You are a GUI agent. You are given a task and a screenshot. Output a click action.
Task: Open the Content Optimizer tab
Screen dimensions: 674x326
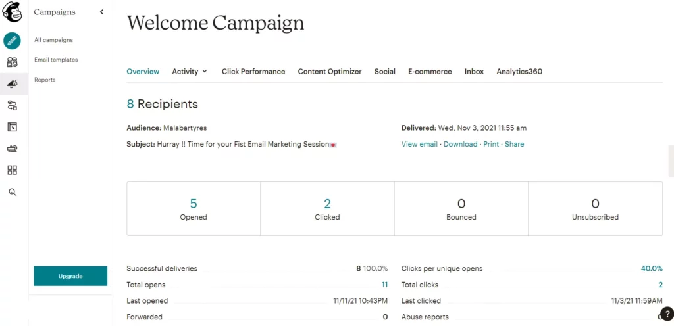click(330, 72)
